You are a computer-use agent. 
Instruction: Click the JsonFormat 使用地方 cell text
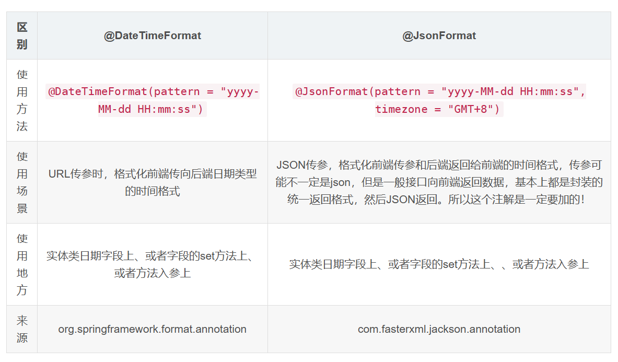coord(439,264)
